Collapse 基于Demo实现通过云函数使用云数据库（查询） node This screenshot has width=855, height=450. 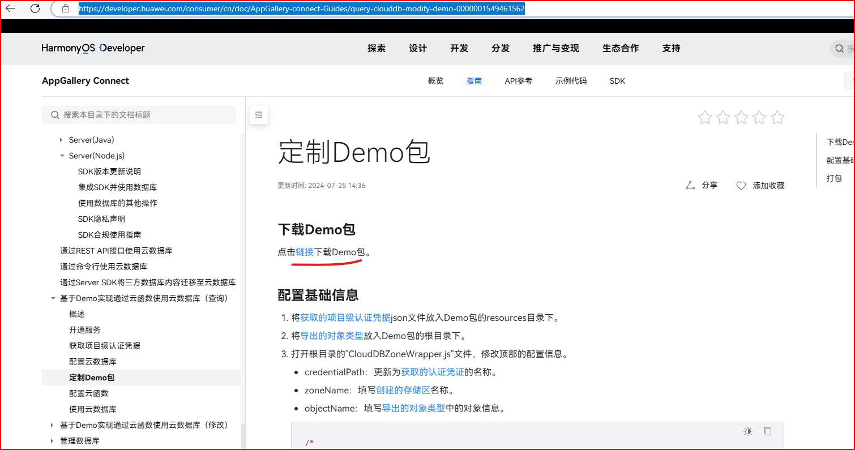(x=53, y=298)
